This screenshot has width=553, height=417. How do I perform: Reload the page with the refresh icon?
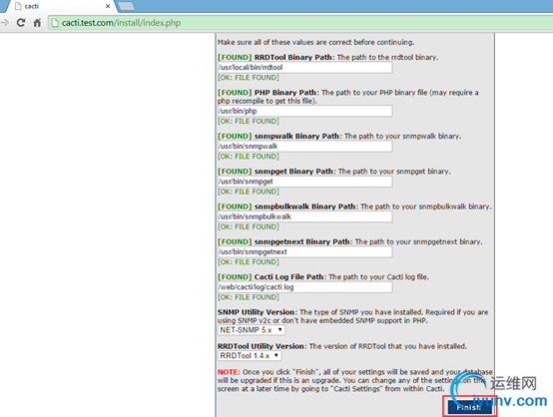coord(21,23)
